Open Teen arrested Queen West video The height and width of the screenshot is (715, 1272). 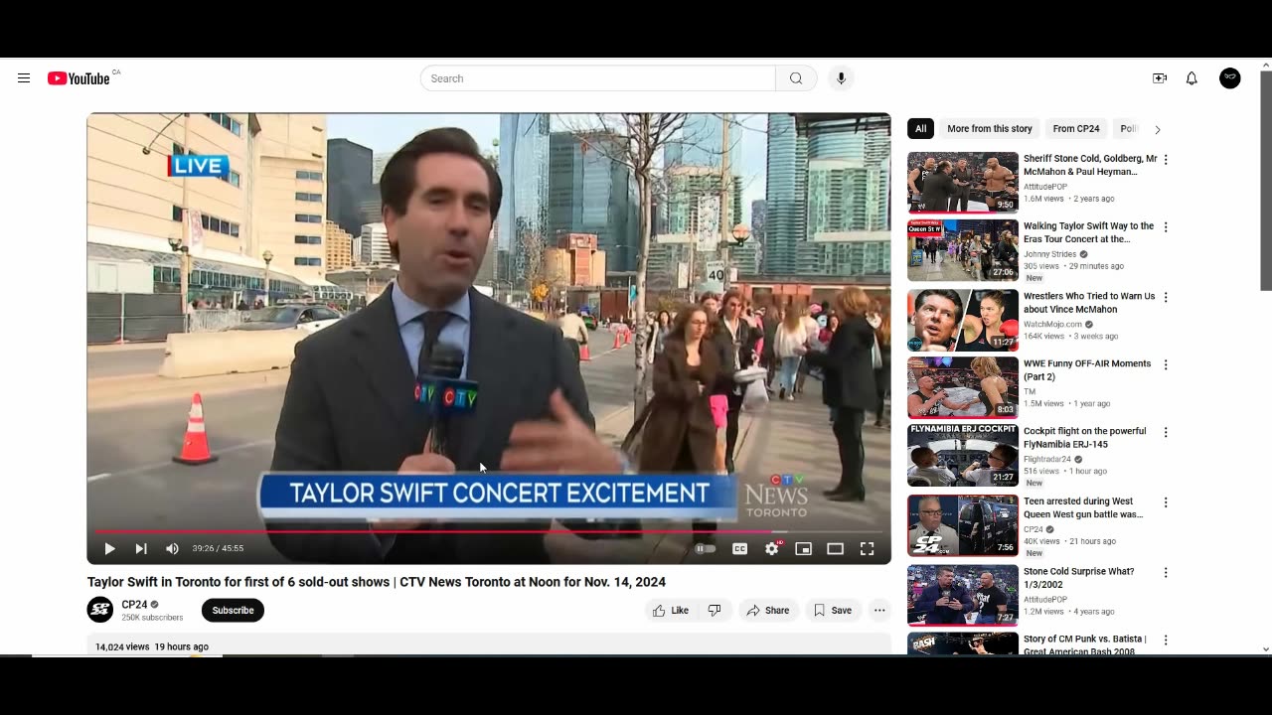[x=1083, y=507]
